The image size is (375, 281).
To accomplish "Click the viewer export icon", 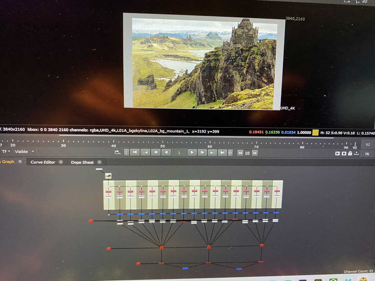I will 356,153.
